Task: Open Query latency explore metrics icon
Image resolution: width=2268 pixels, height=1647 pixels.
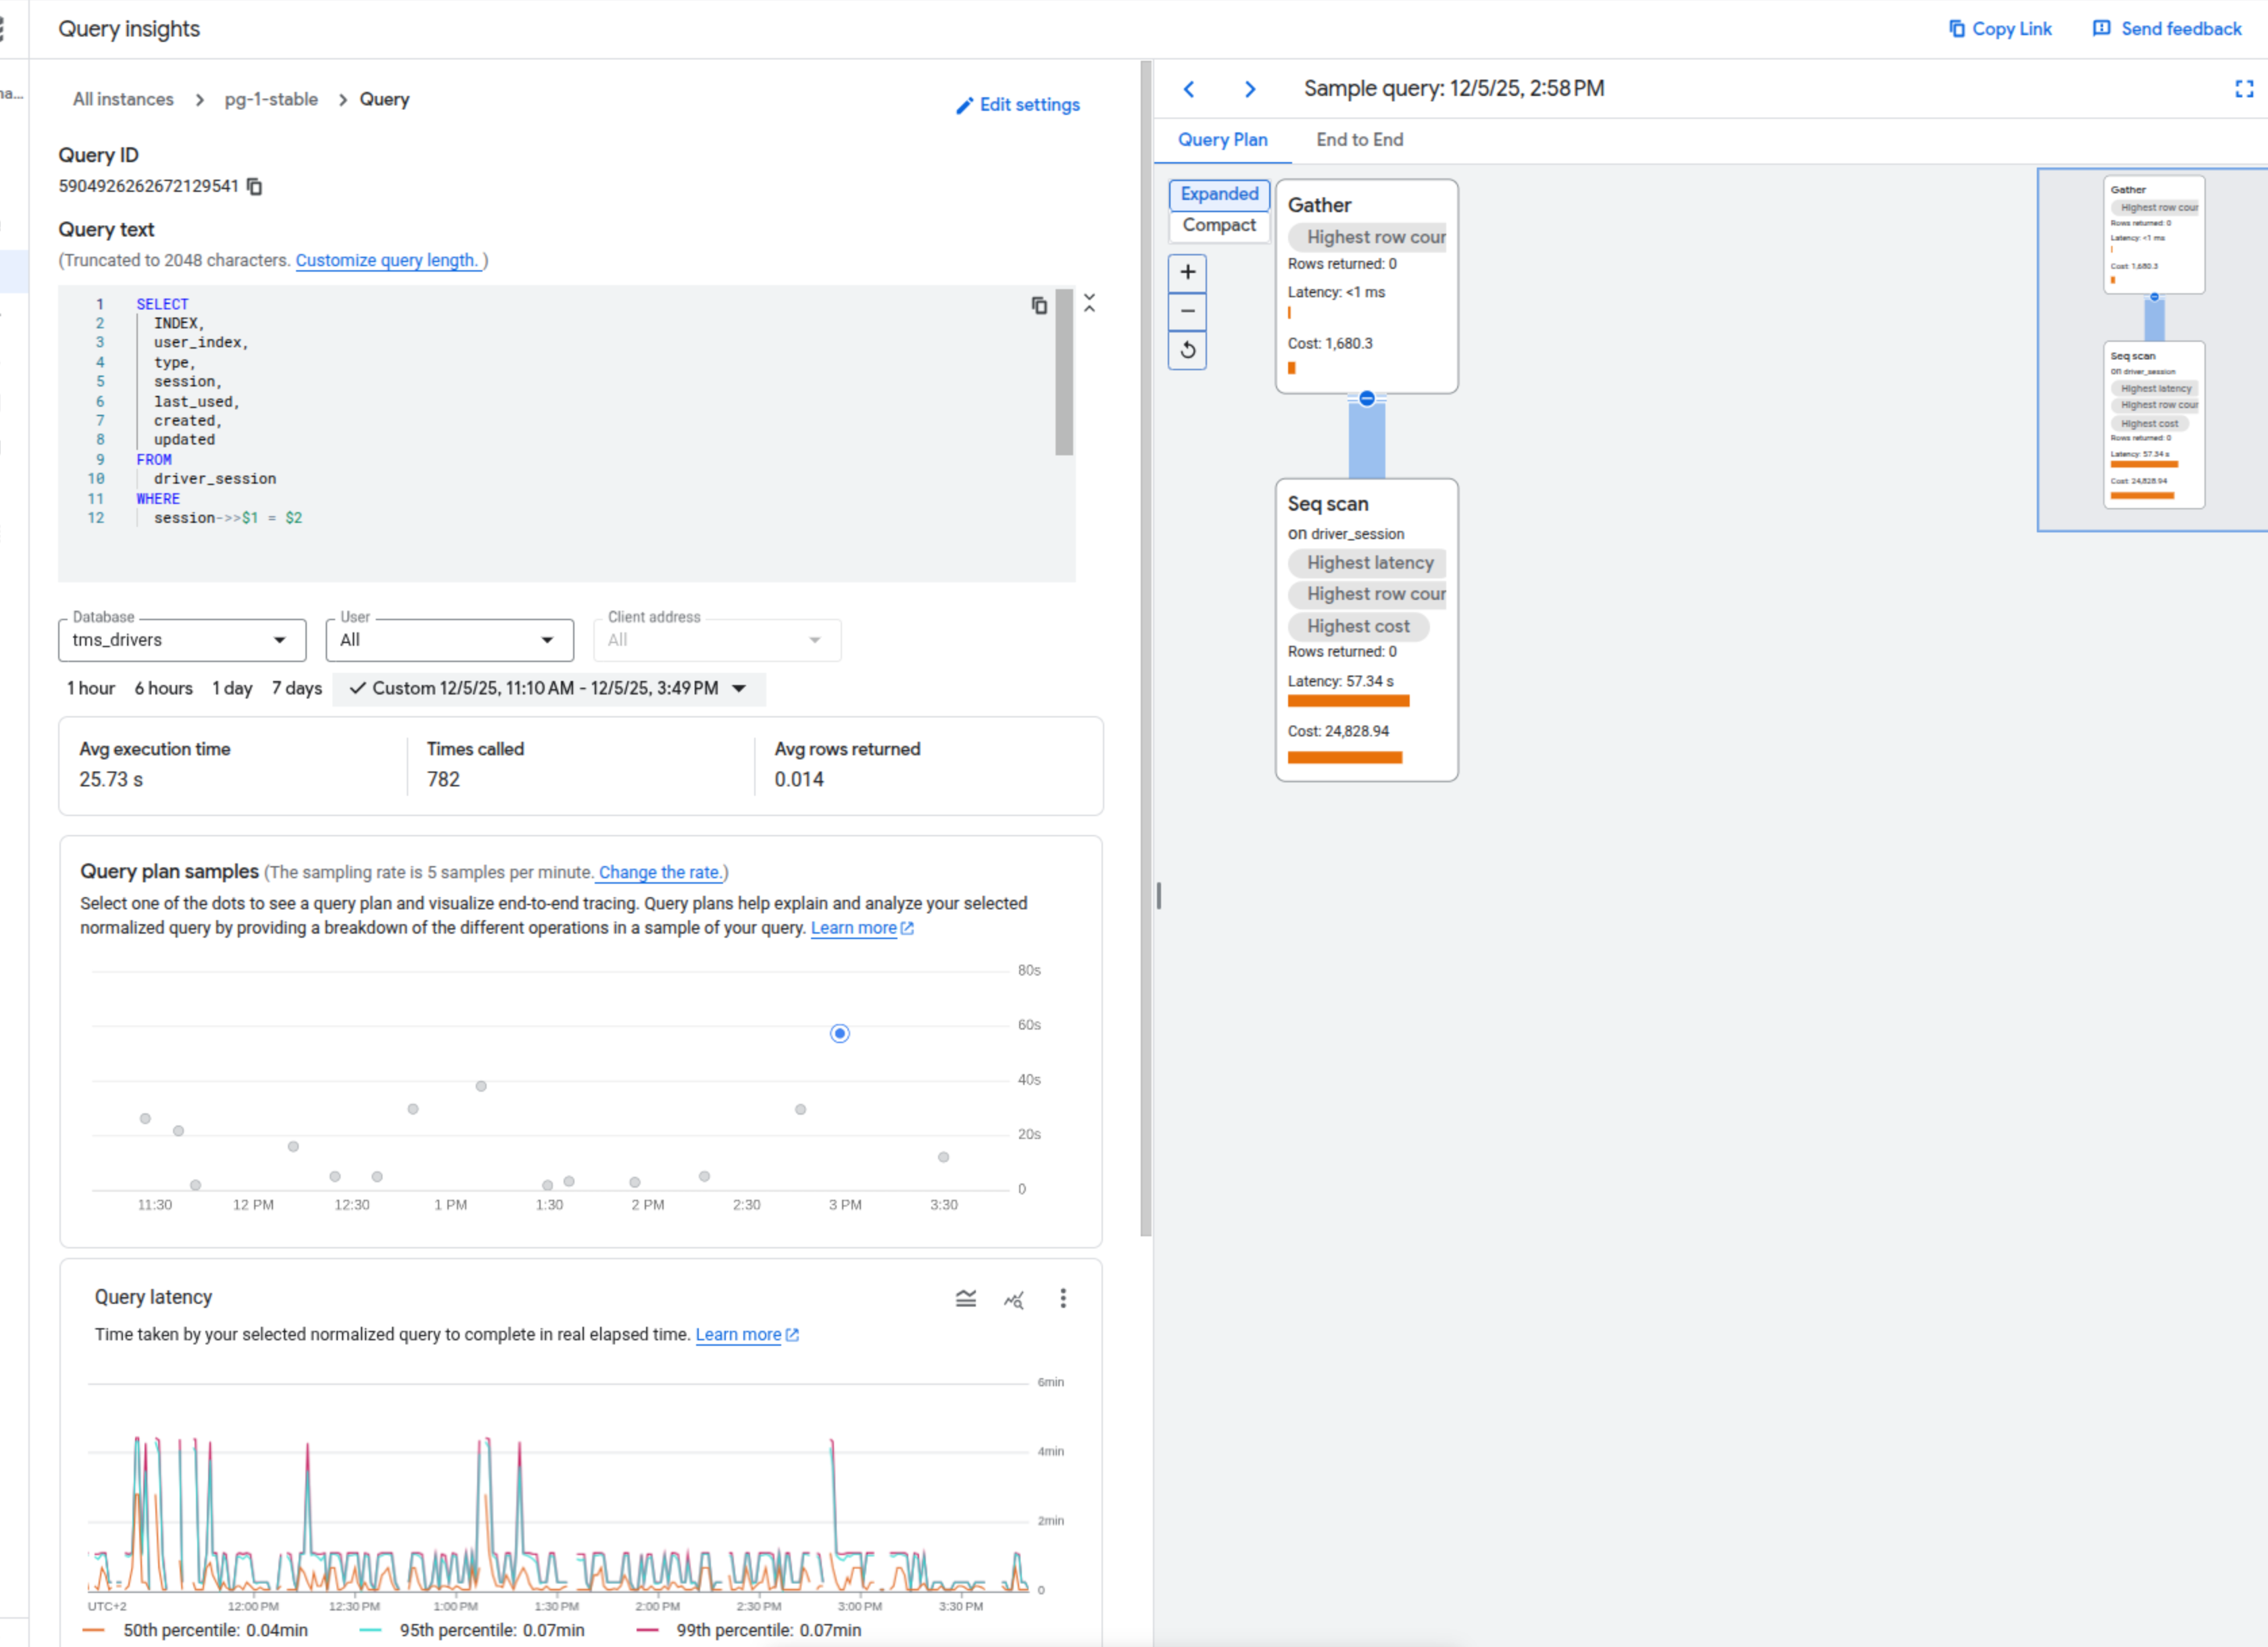Action: pyautogui.click(x=1014, y=1299)
